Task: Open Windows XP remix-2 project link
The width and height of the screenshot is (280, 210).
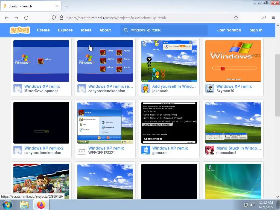Action: coord(44,148)
